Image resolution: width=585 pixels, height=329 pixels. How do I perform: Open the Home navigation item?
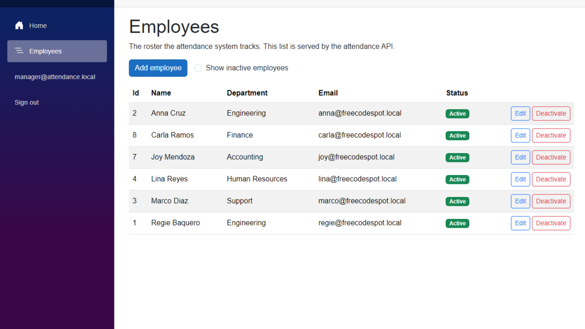coord(57,25)
